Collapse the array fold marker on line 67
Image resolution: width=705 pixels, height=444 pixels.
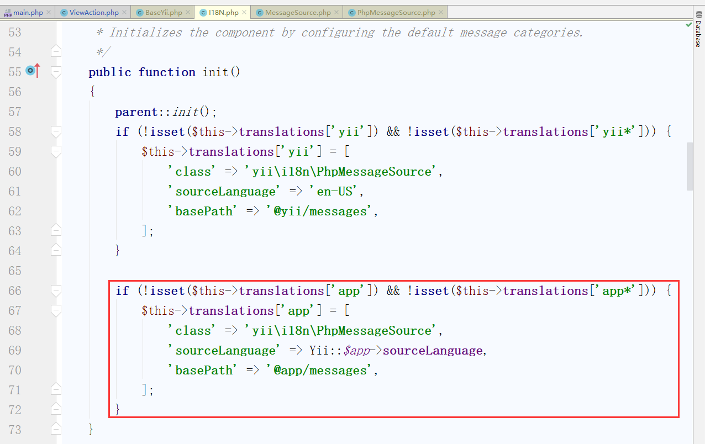[x=56, y=310]
